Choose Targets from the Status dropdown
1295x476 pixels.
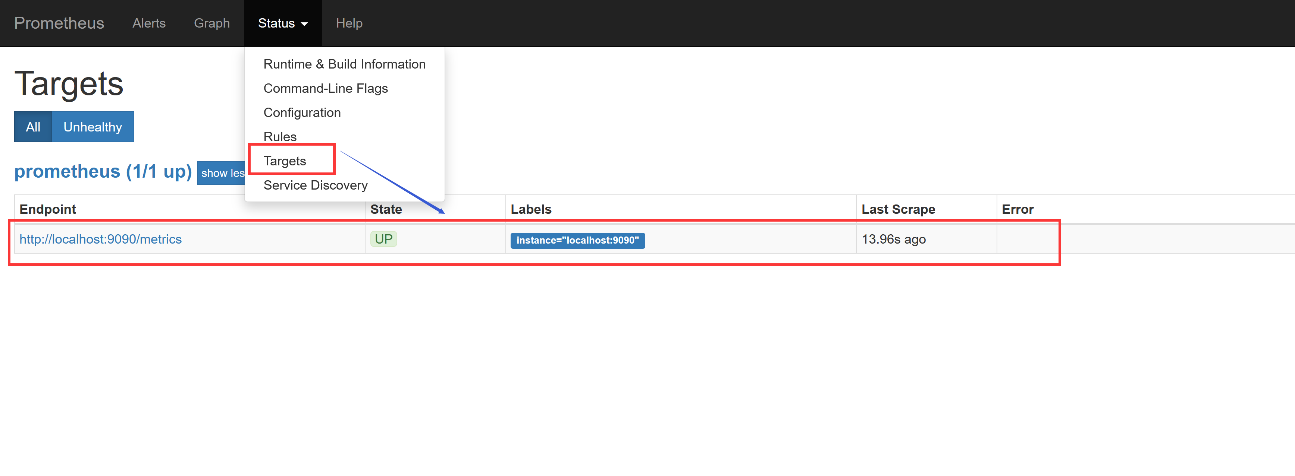tap(285, 161)
